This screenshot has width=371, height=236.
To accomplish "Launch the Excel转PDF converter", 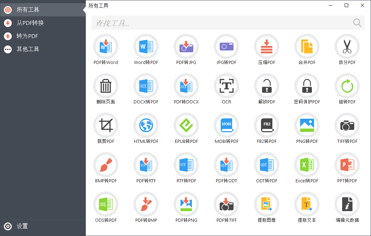I will (307, 165).
